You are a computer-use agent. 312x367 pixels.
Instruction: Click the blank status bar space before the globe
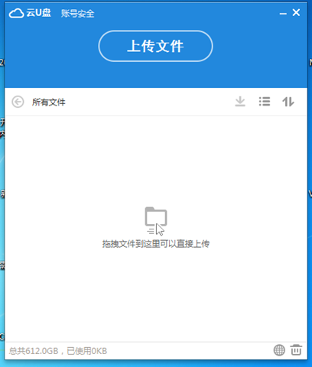(x=190, y=351)
